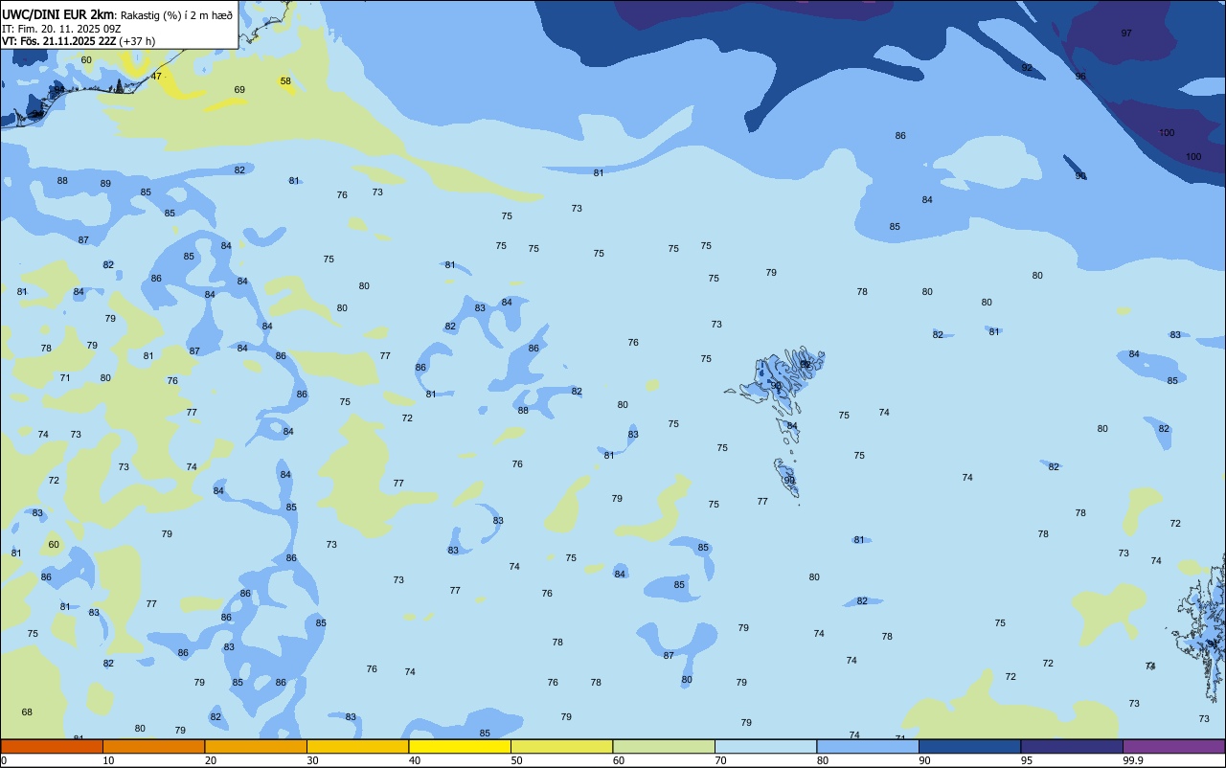Click the humidity value 47 on the map
Image resolution: width=1226 pixels, height=768 pixels.
pos(156,76)
